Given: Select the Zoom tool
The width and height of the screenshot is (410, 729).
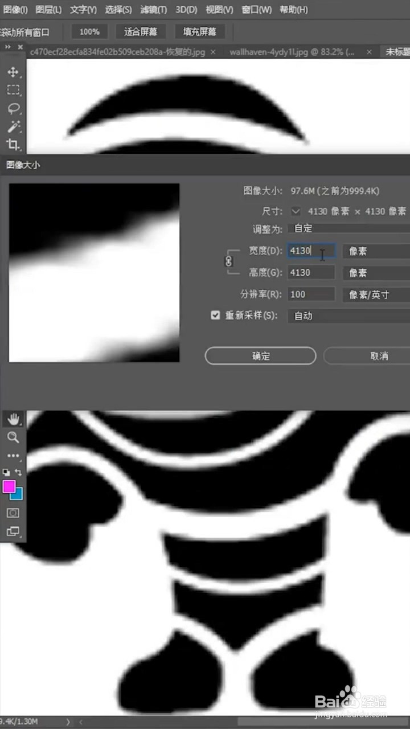Looking at the screenshot, I should coord(13,437).
